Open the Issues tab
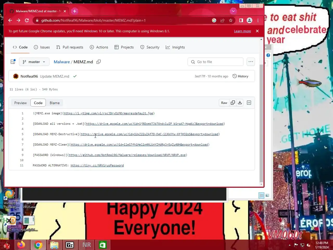Image resolution: width=333 pixels, height=250 pixels. click(42, 47)
